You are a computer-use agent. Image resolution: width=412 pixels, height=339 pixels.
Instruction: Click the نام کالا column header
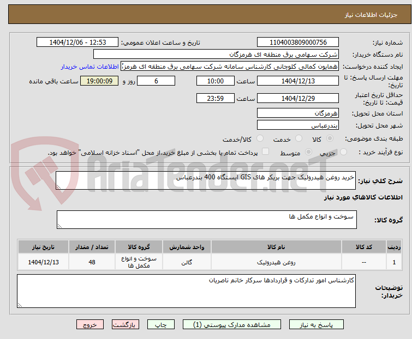tap(276, 247)
